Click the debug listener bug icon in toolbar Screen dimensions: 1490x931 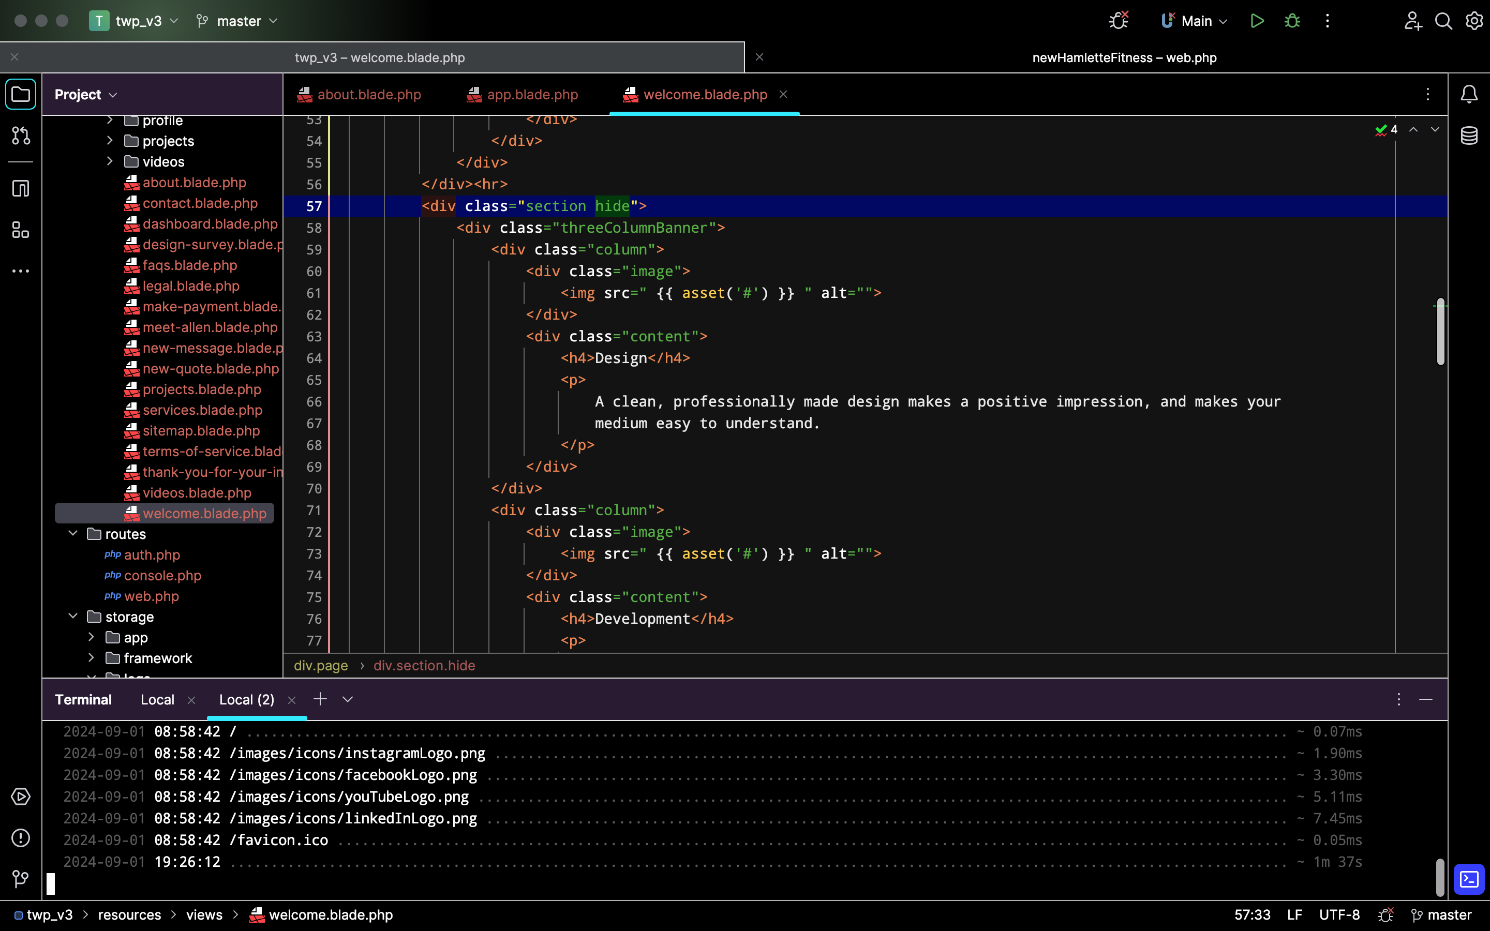click(1119, 21)
